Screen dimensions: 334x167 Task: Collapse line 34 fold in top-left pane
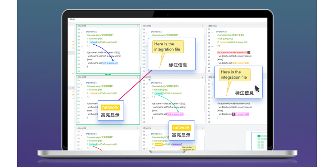tap(82, 33)
